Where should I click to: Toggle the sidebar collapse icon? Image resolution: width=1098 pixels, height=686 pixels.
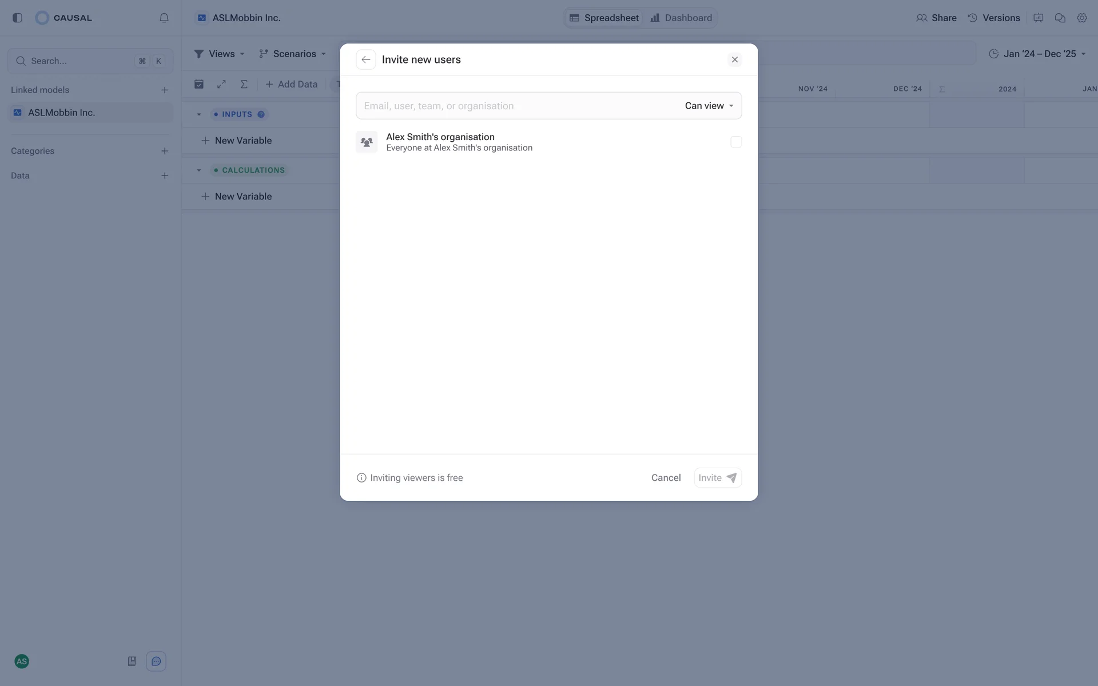click(x=17, y=18)
